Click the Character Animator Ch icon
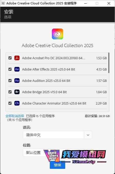This screenshot has height=174, width=115. [x=17, y=103]
